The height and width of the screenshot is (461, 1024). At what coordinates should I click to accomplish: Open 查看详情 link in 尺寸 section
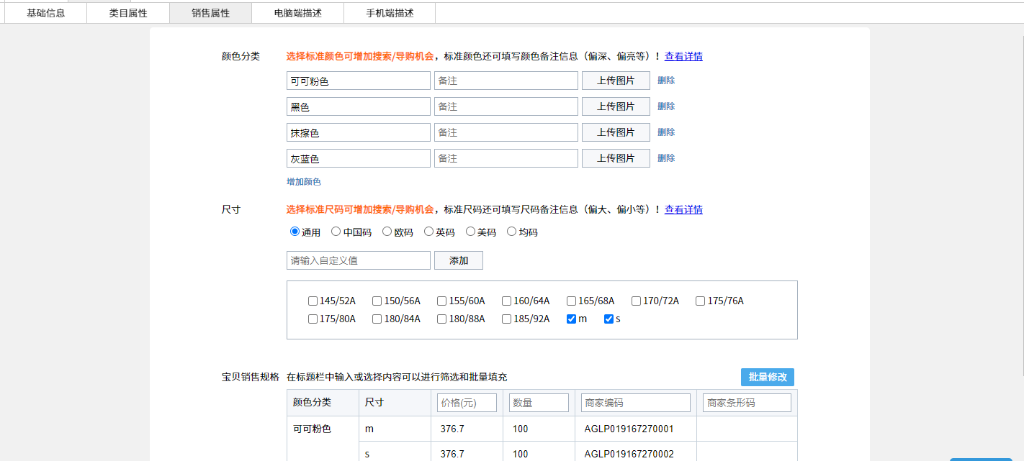click(683, 210)
